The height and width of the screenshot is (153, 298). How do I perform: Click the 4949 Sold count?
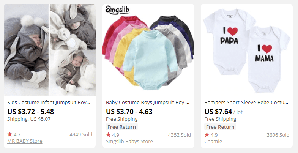(81, 135)
